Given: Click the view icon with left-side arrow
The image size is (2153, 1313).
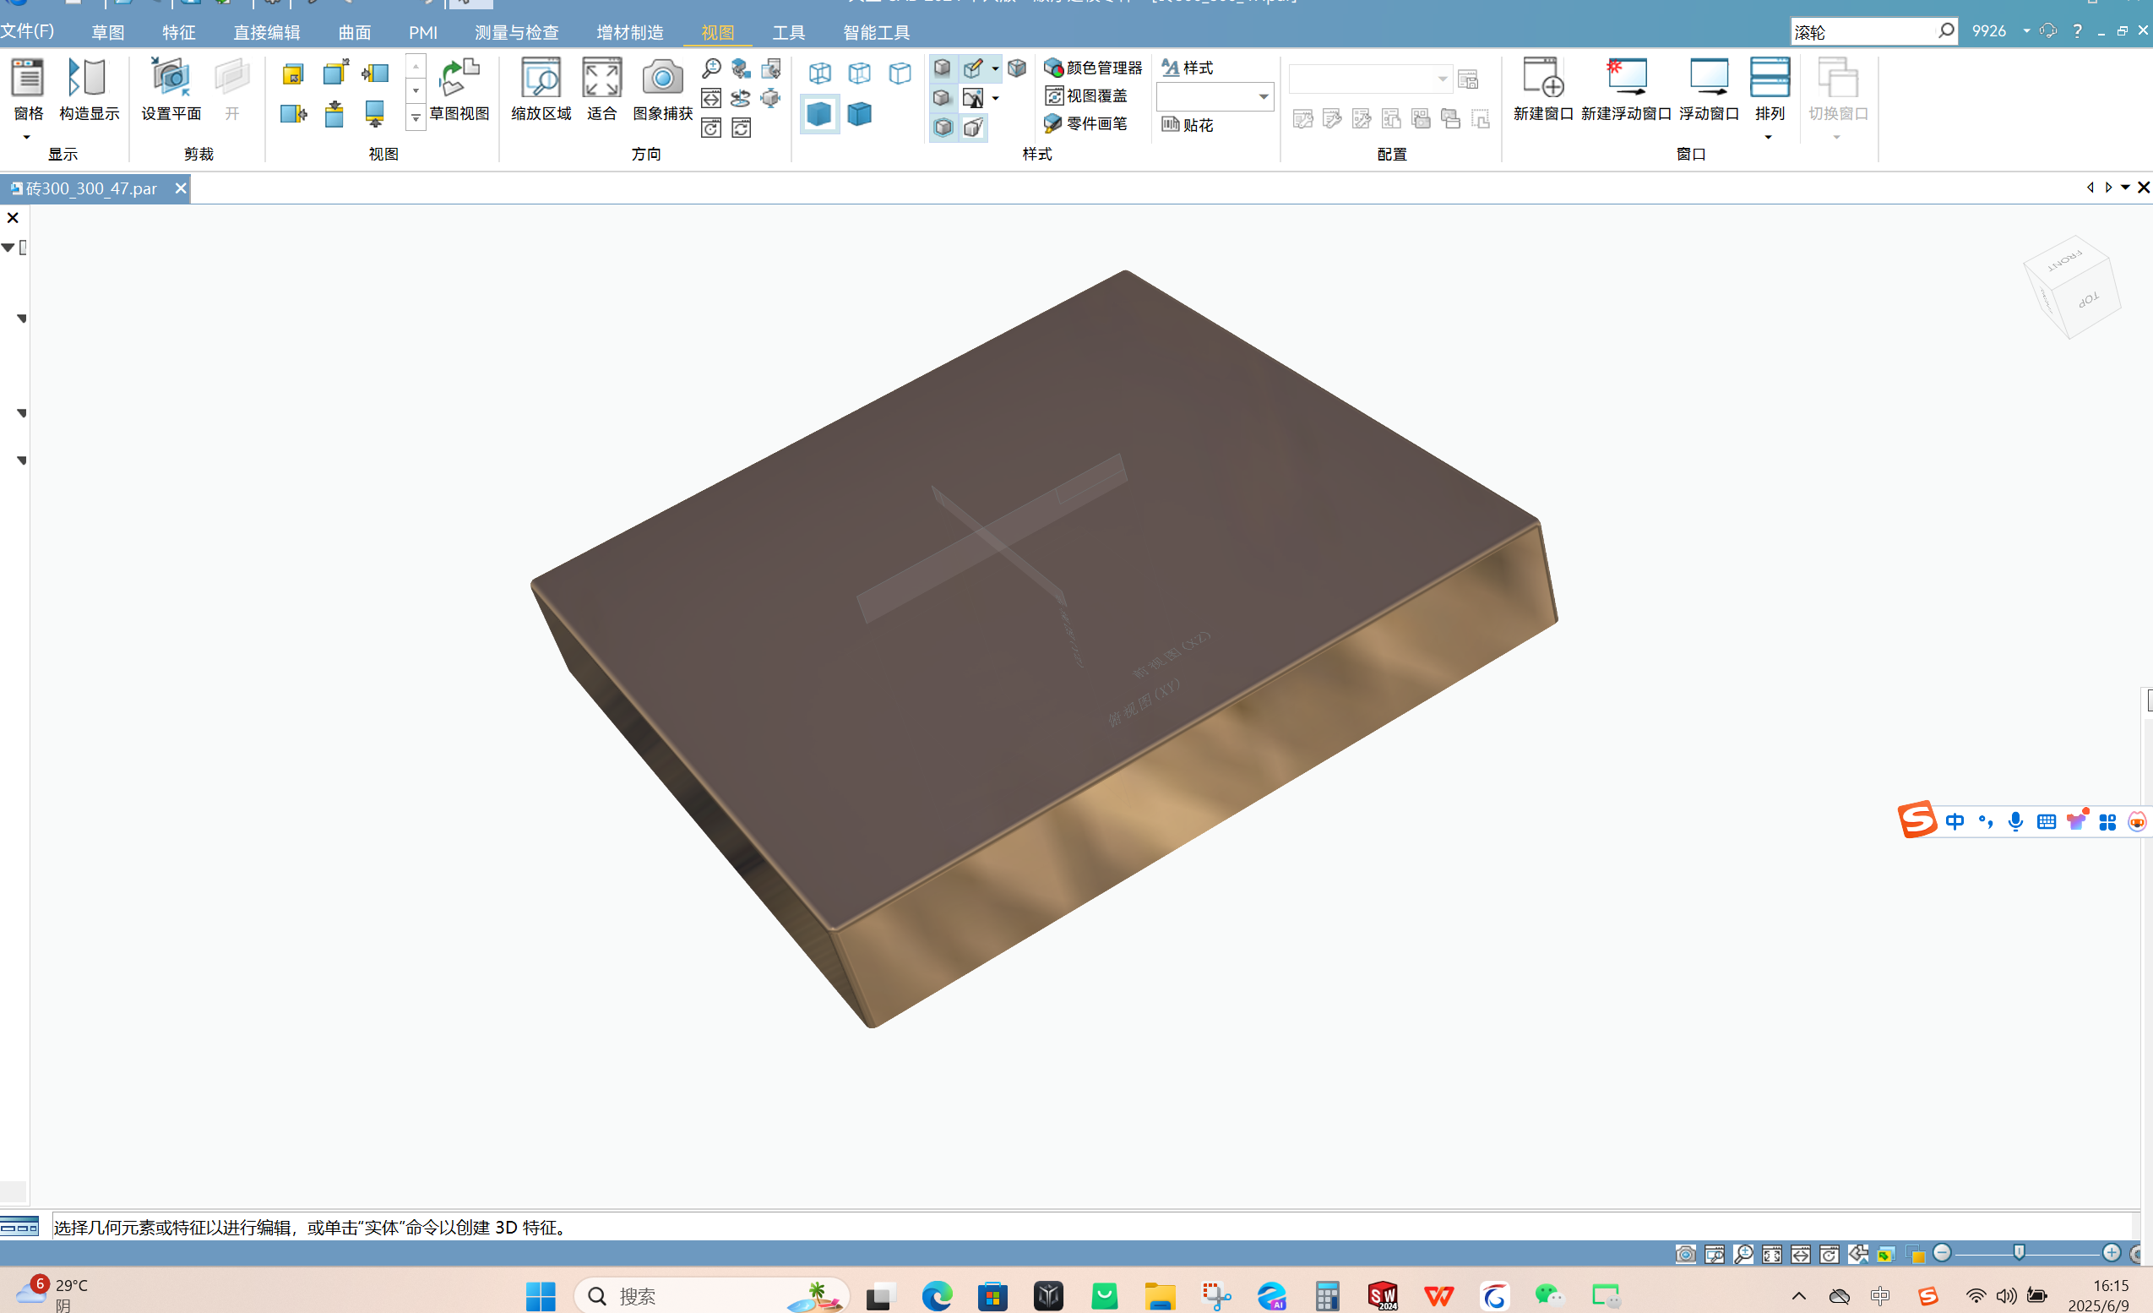Looking at the screenshot, I should 375,74.
